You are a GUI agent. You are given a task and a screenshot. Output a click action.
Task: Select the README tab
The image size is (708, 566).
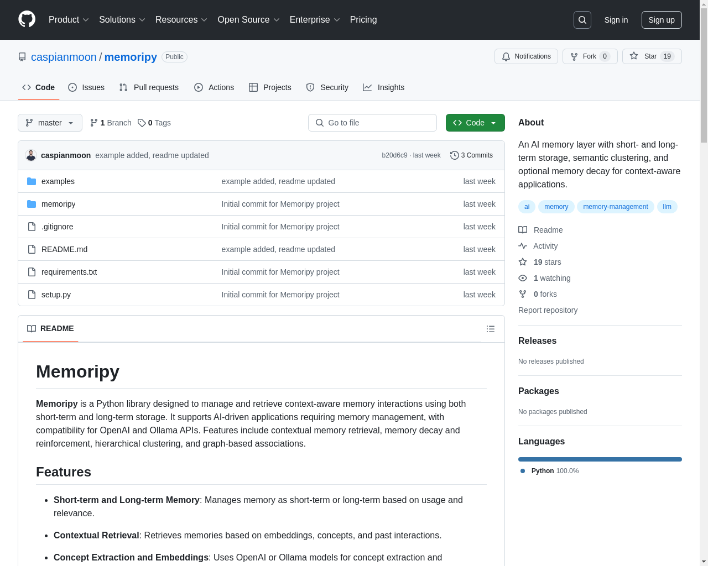[x=50, y=329]
